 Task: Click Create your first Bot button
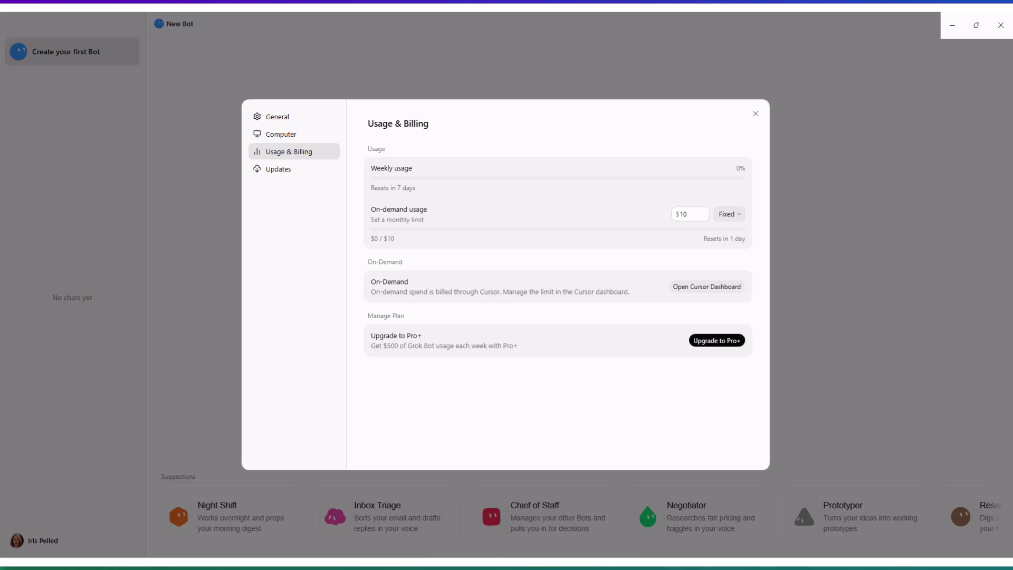point(72,52)
